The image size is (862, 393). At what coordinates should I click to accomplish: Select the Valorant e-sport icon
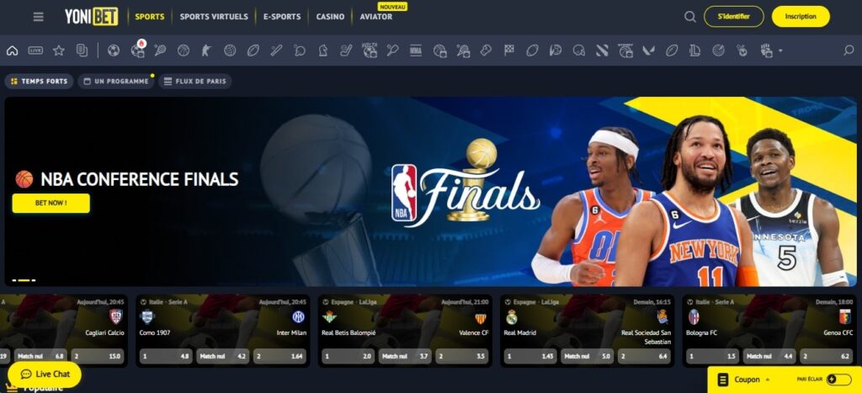tap(648, 50)
